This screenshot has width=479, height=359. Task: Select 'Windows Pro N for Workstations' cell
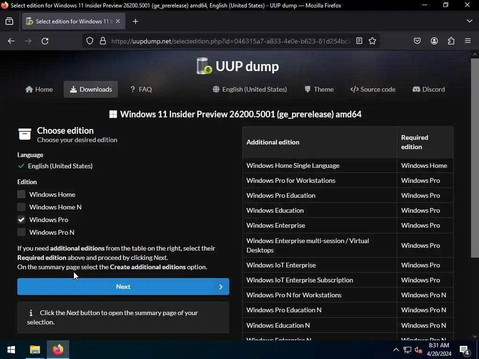click(x=320, y=295)
